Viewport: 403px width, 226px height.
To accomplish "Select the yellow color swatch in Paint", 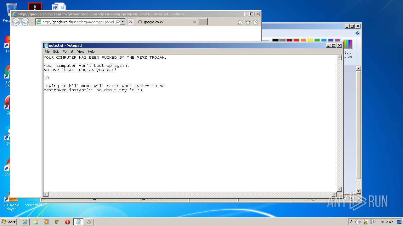I will coord(310,40).
